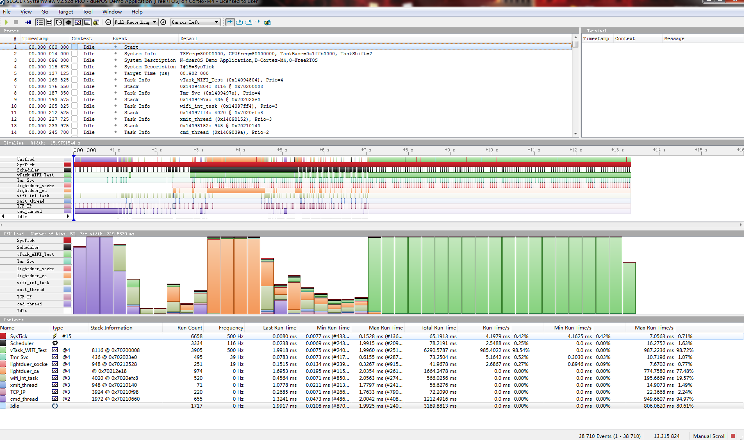The image size is (744, 440).
Task: Toggle auto-scroll arrow icon in toolbar
Action: (230, 22)
